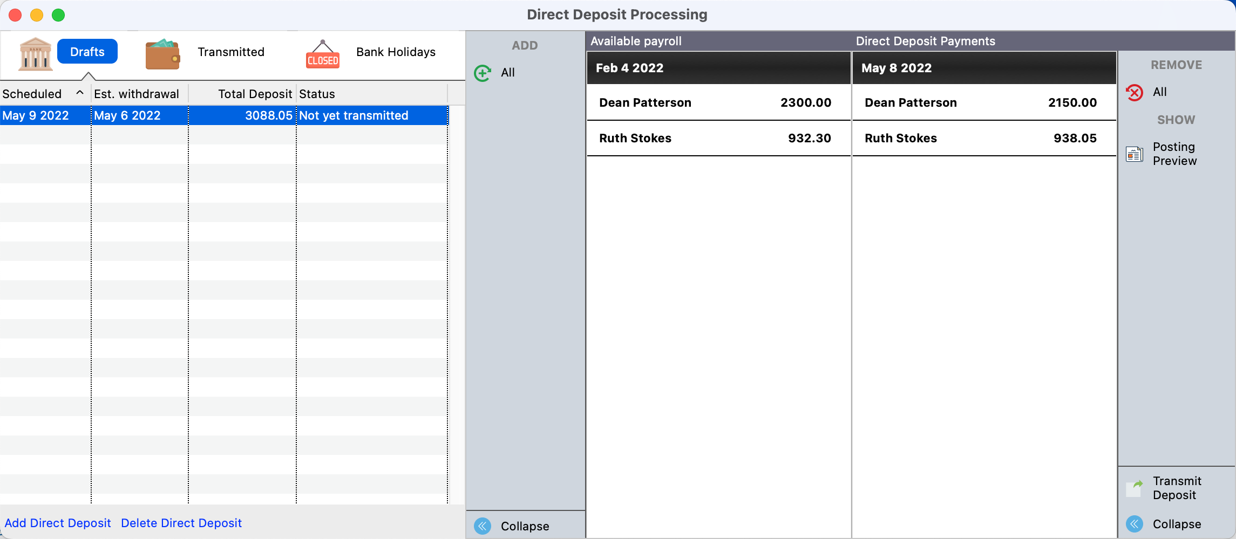Open the Transmitted tab

point(231,52)
